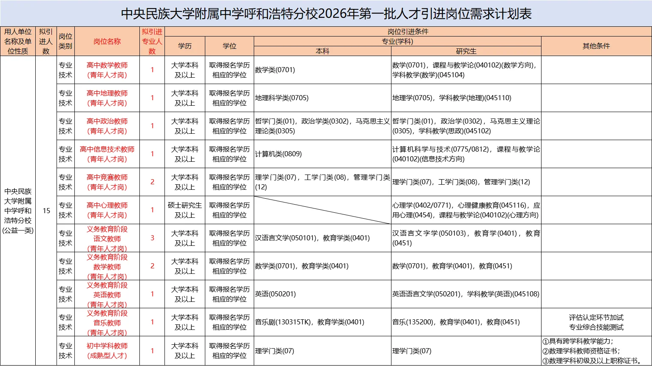
Task: Select the '高中数学教师 (青年人才岗)' position cell
Action: (x=107, y=70)
